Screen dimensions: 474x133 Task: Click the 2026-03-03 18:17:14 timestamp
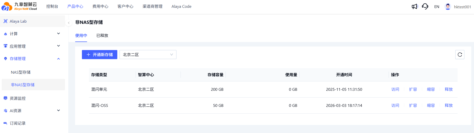coord(344,105)
